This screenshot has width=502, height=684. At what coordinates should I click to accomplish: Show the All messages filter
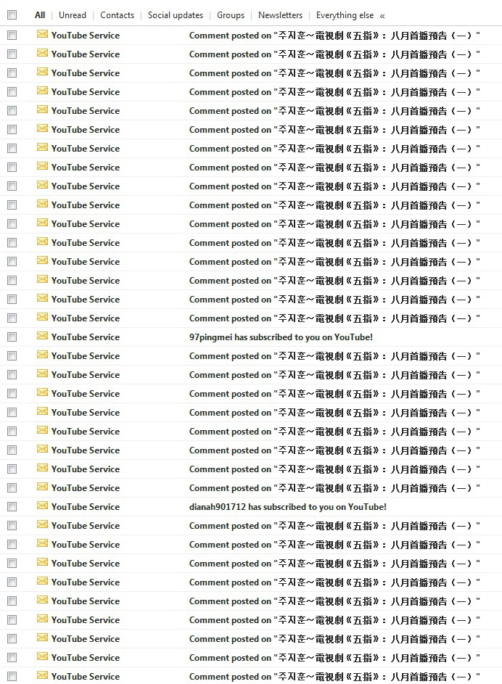(x=40, y=15)
